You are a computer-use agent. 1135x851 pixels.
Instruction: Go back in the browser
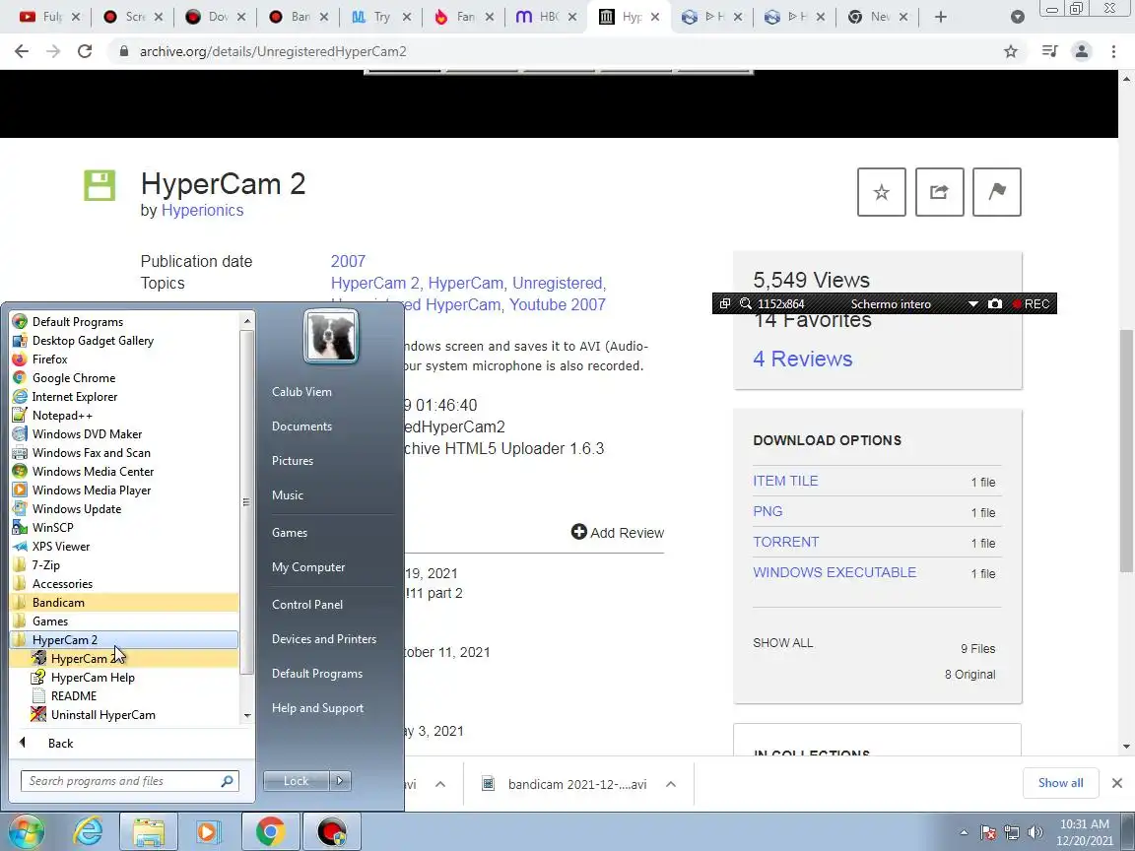coord(22,51)
